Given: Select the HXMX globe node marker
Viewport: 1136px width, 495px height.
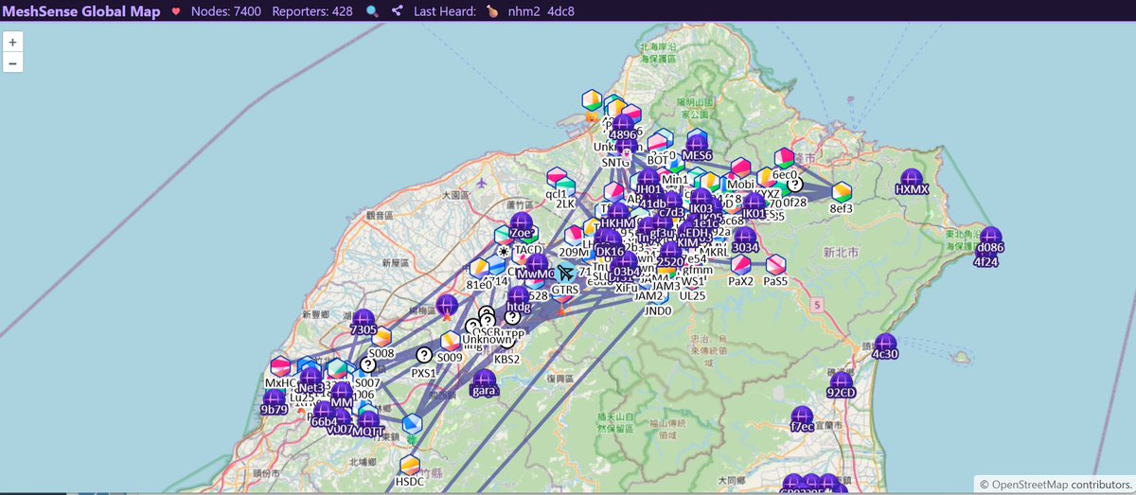Looking at the screenshot, I should (912, 178).
